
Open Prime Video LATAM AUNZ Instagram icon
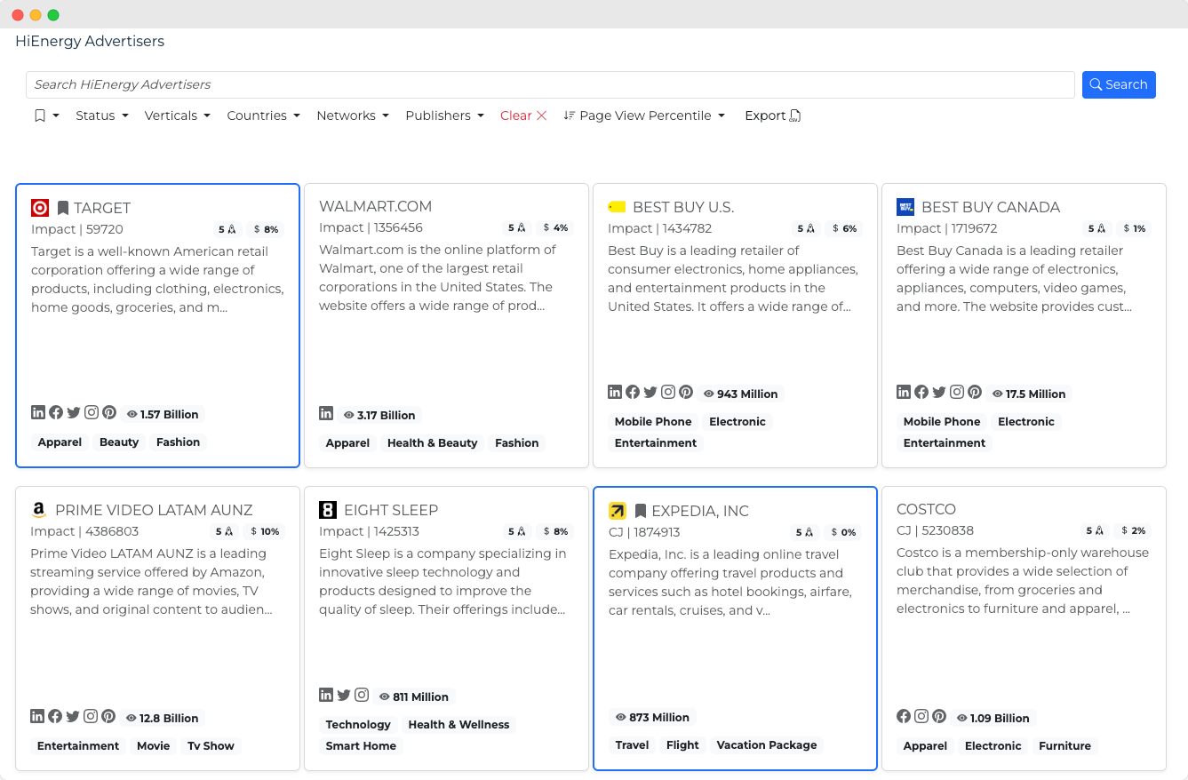click(91, 716)
